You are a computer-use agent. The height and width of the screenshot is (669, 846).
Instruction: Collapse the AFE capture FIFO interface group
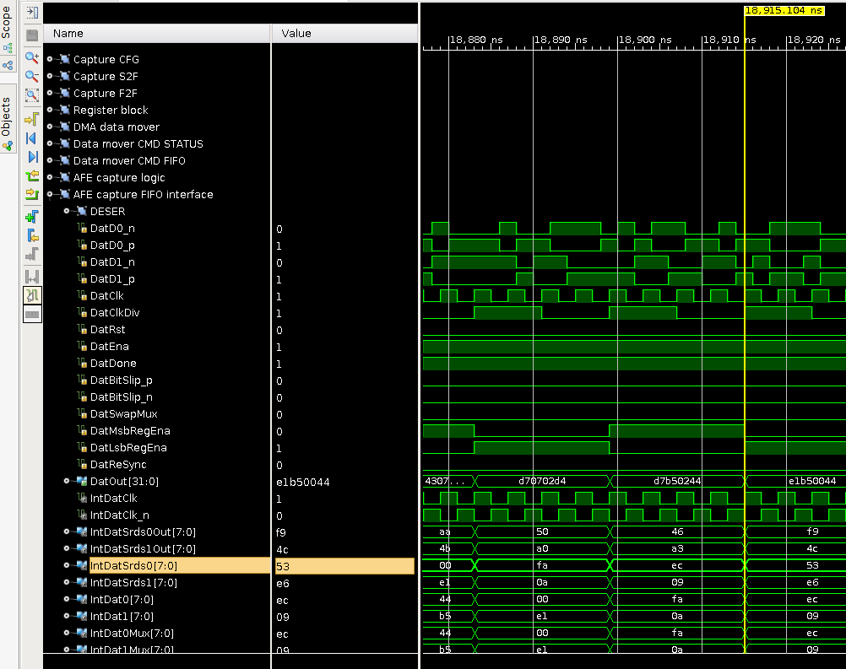point(50,194)
